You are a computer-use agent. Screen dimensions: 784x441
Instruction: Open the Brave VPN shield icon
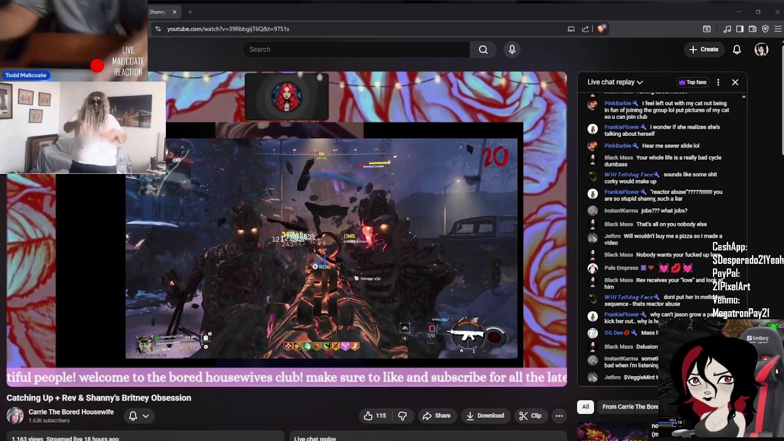(x=765, y=29)
